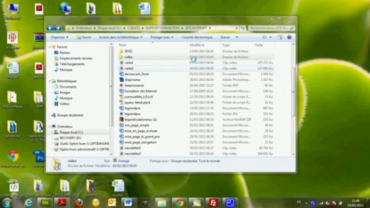The width and height of the screenshot is (370, 208).
Task: Launch Internet Explorer from taskbar
Action: click(28, 203)
